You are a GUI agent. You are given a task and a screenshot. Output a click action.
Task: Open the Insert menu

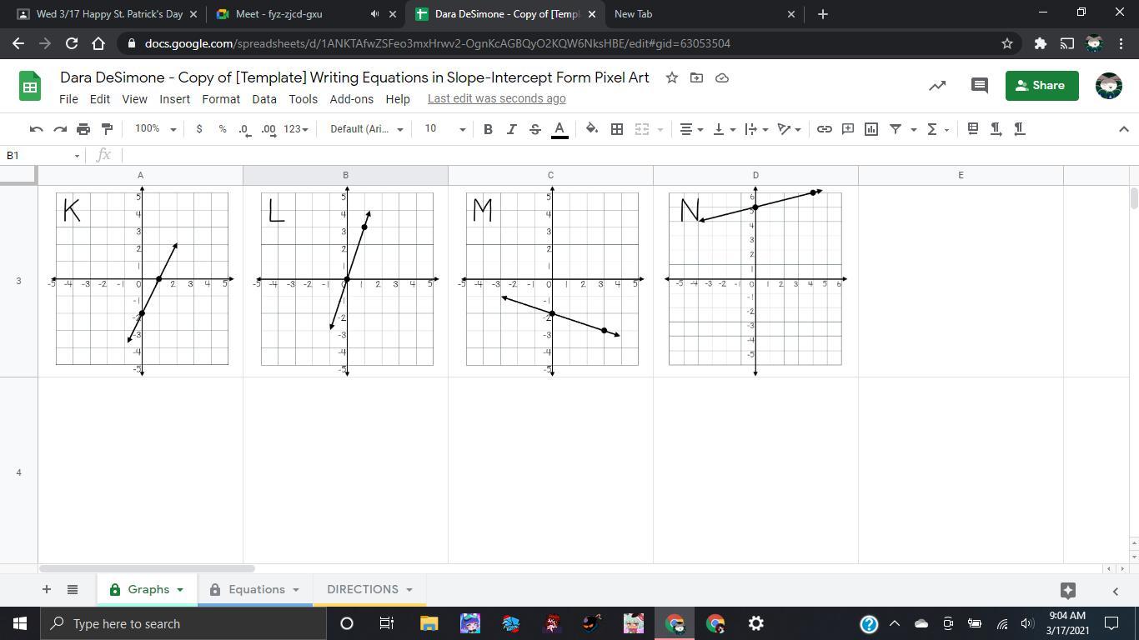(x=174, y=98)
